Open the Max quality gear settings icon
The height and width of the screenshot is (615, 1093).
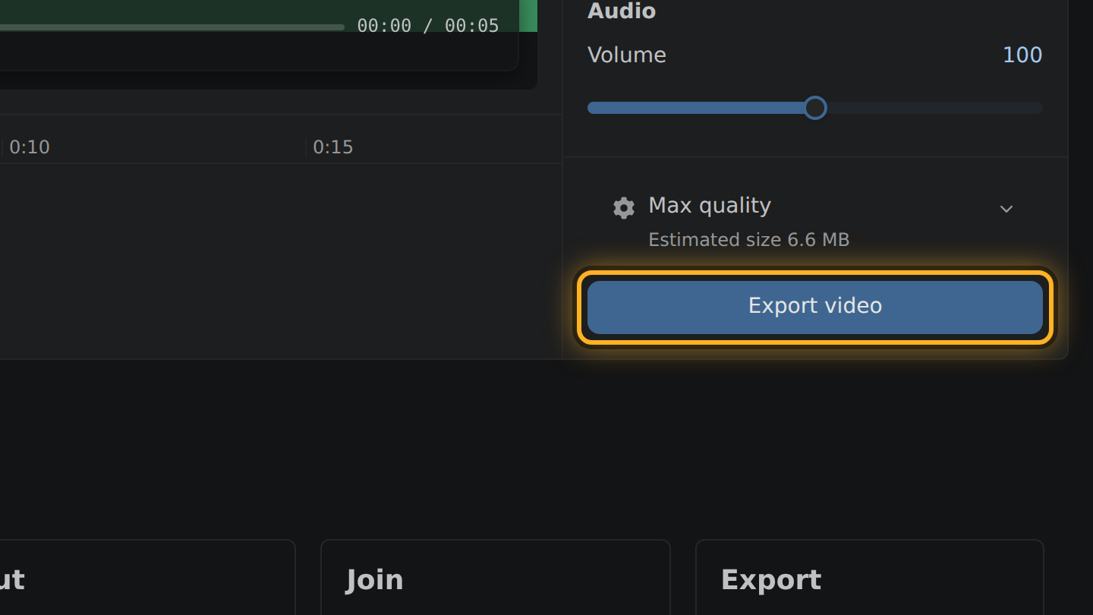(x=624, y=208)
